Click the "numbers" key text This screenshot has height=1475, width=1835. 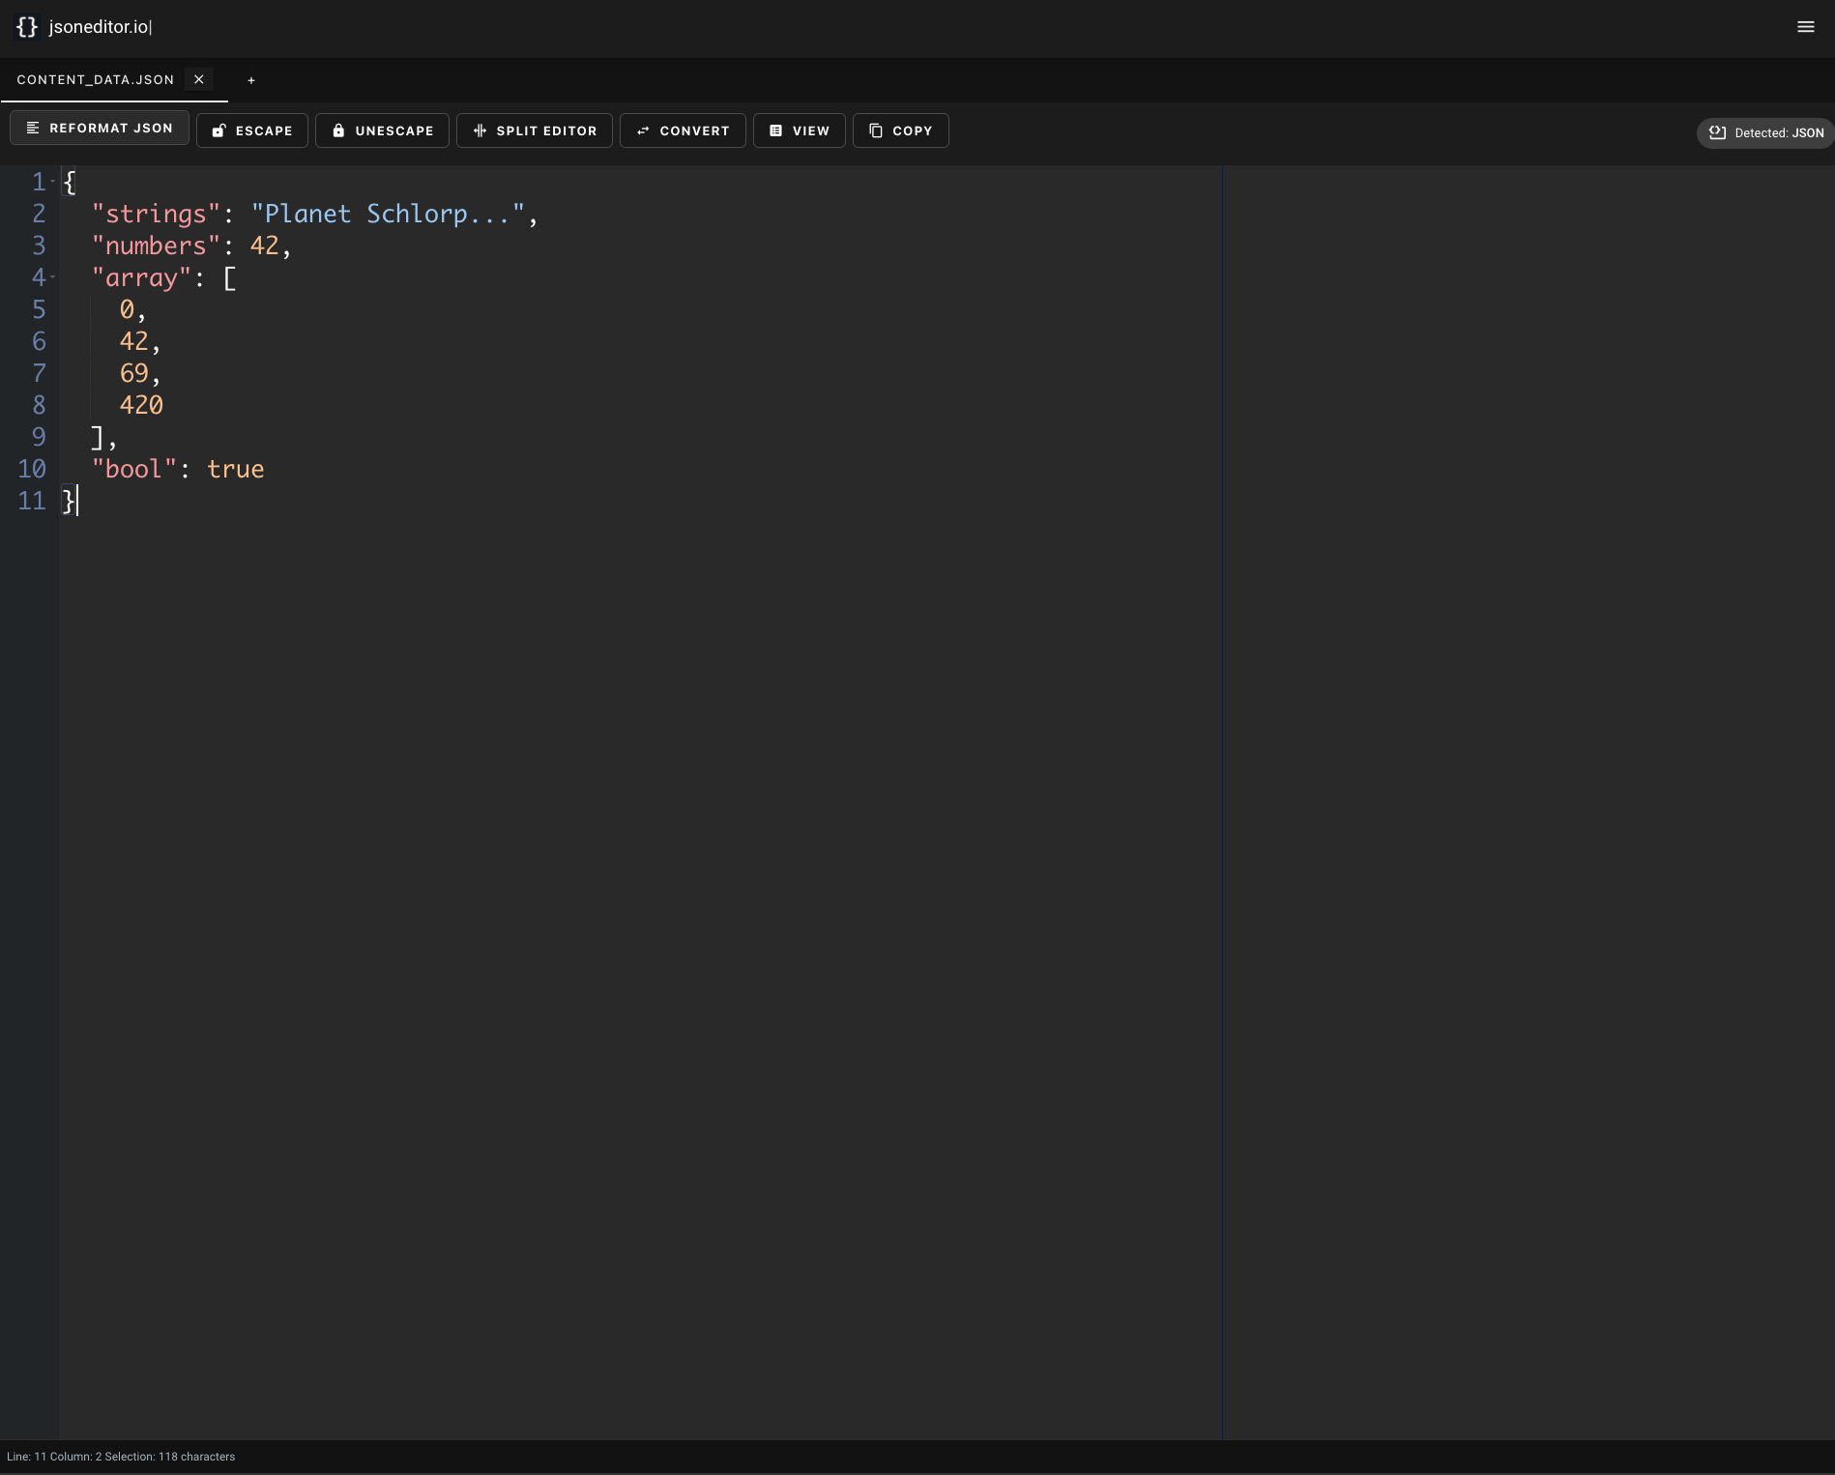coord(156,246)
